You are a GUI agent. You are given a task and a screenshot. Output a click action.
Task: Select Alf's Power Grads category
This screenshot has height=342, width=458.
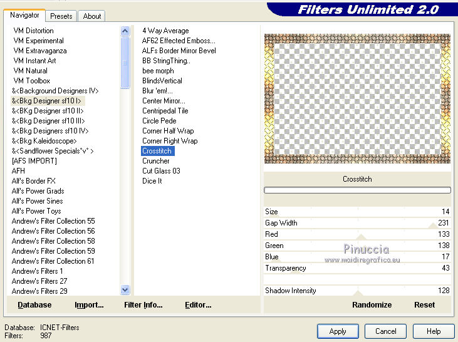(38, 191)
